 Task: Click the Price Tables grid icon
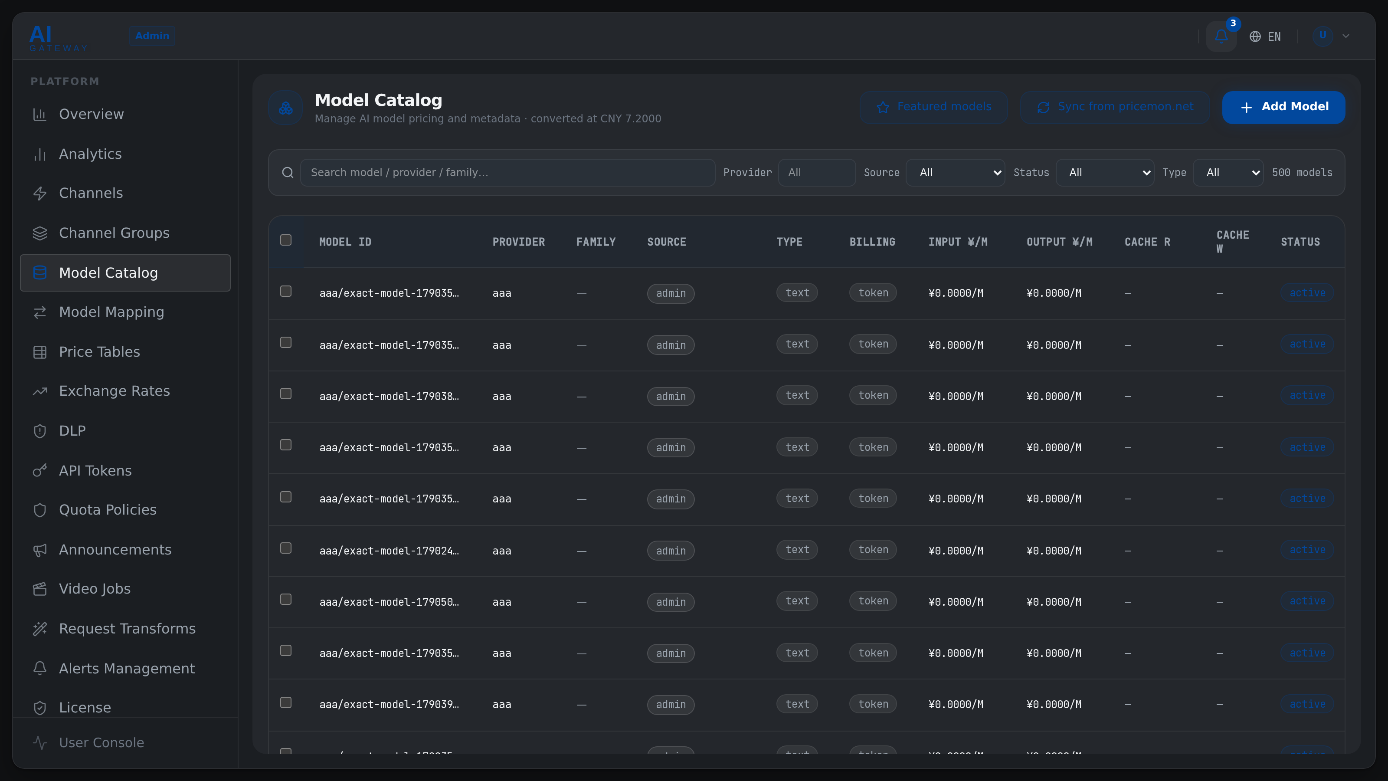point(40,352)
